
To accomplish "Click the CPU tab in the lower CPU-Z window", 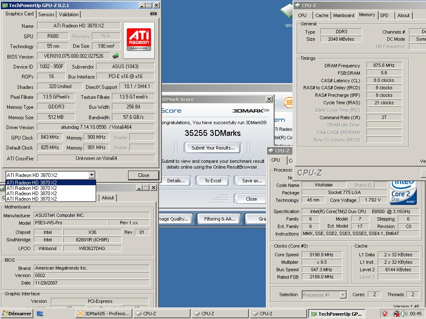I will [275, 160].
